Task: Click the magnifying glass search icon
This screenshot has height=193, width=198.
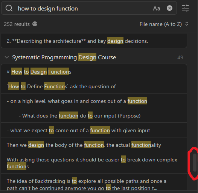Action: (9, 8)
